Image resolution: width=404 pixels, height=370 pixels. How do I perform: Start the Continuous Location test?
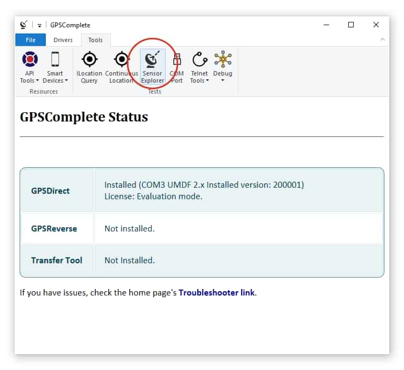(x=121, y=67)
